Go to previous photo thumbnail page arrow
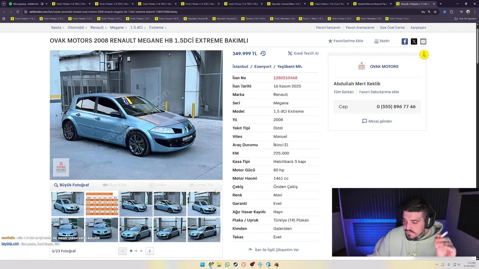Viewport: 479px width, 269px height. (122, 251)
